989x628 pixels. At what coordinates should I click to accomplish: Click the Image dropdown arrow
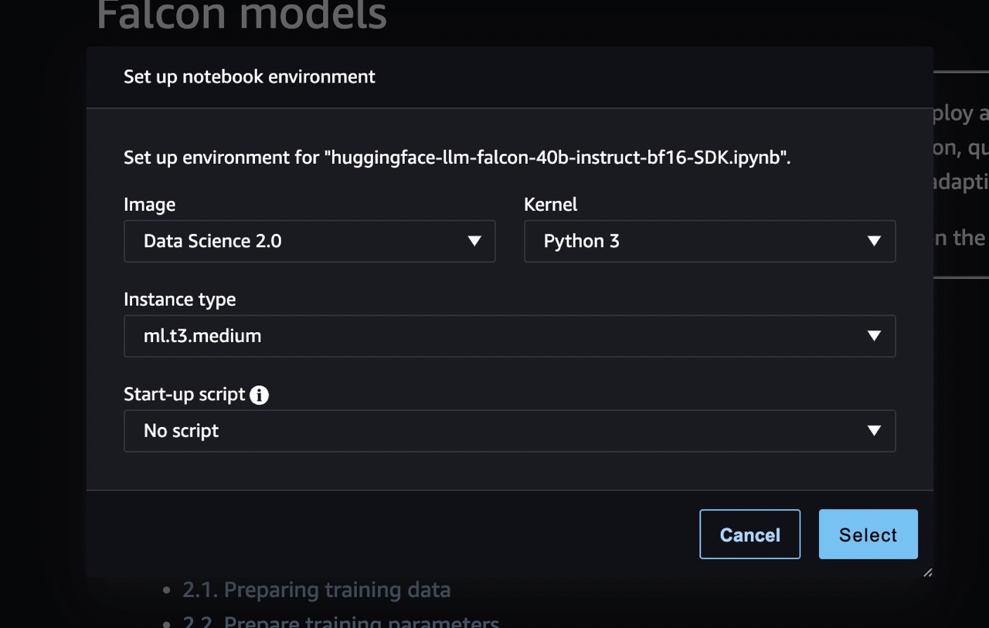tap(475, 241)
